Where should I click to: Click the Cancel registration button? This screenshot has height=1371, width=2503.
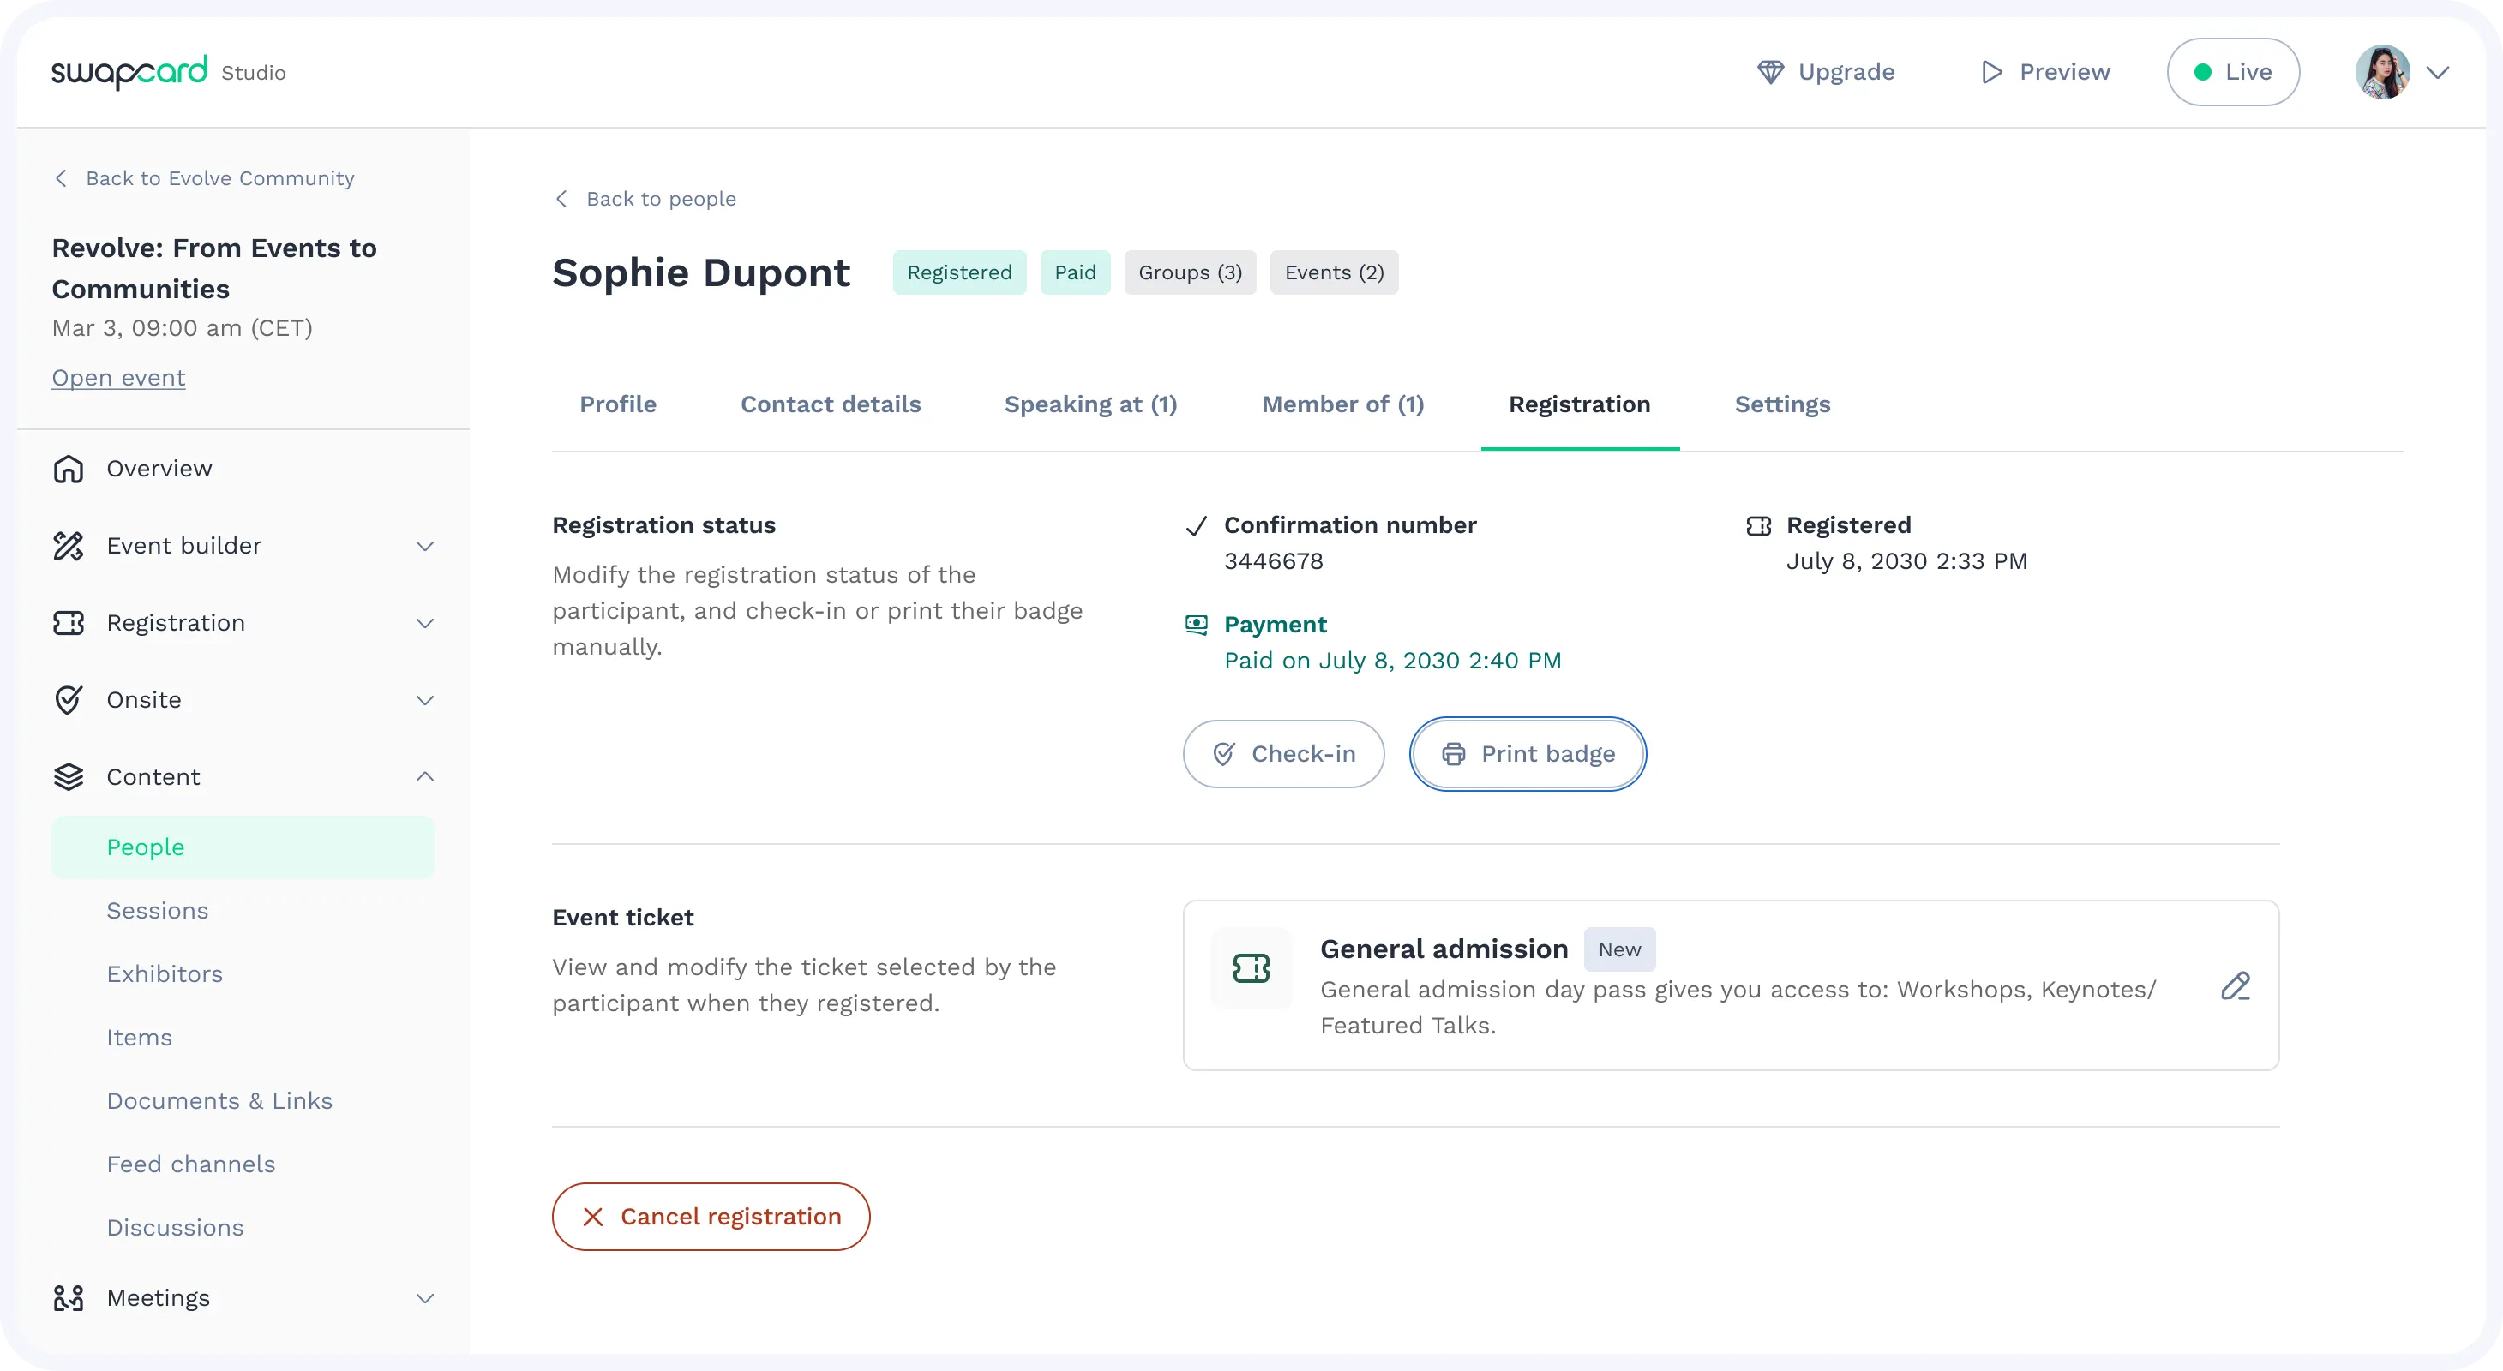(711, 1217)
